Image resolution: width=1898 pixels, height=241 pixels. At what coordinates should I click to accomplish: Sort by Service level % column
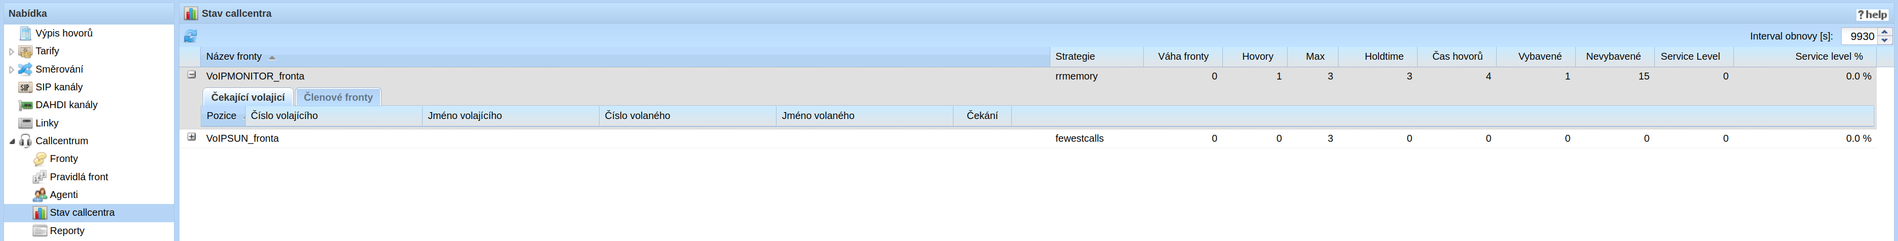tap(1805, 57)
